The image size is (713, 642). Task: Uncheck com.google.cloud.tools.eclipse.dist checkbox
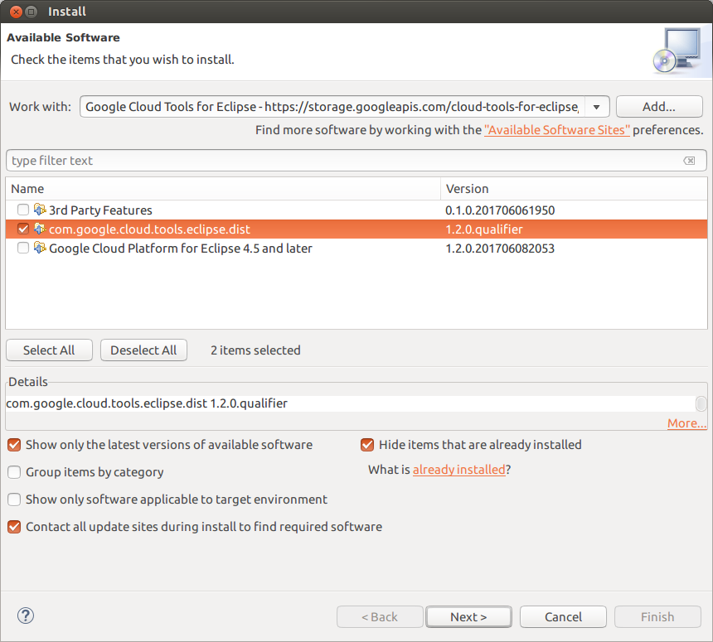22,229
